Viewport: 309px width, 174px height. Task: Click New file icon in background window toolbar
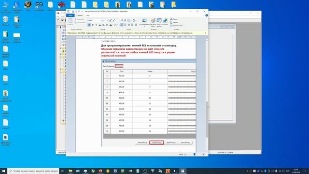58,20
